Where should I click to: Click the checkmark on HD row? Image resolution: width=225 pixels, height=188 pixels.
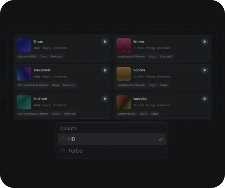161,139
